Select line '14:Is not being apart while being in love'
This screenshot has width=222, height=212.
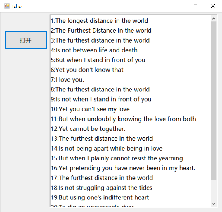click(106, 148)
